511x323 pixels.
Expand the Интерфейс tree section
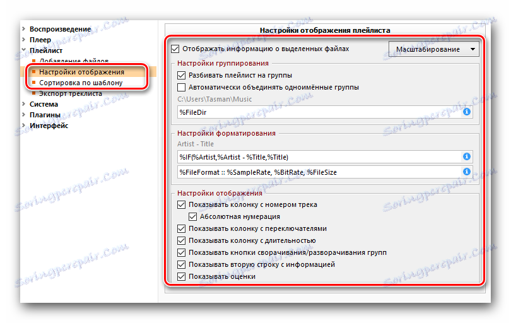coord(24,126)
